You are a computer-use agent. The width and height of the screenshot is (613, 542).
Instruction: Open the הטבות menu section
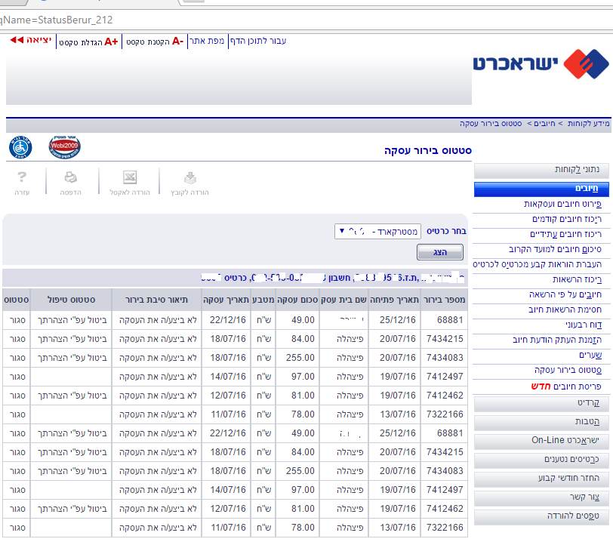541,422
